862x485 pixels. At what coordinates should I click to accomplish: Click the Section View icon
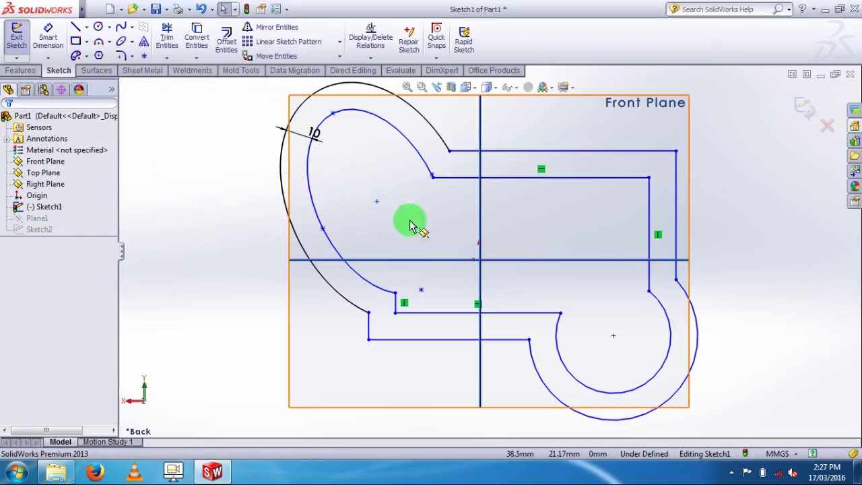[451, 87]
